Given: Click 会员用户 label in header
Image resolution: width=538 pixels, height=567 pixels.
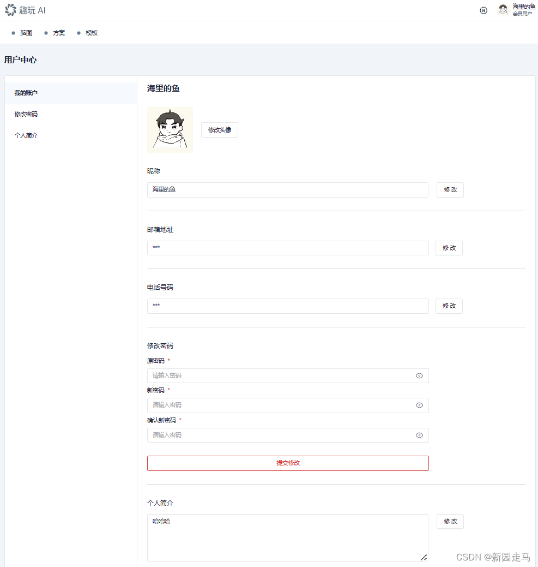Looking at the screenshot, I should coord(522,14).
